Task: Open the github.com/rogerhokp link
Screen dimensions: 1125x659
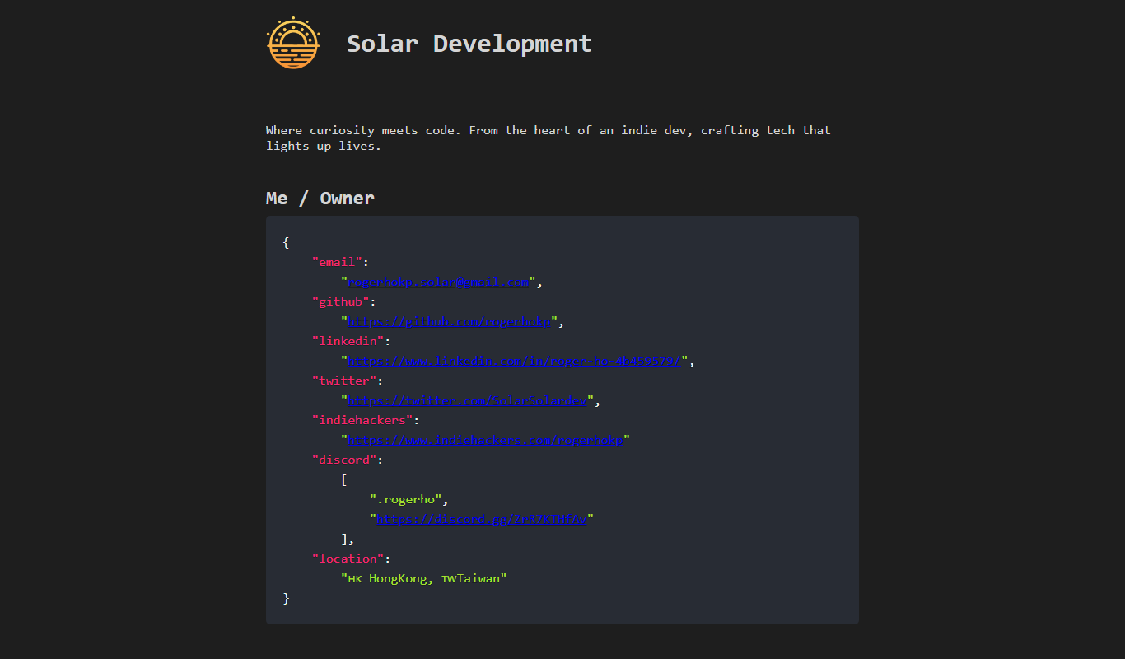Action: pos(450,322)
